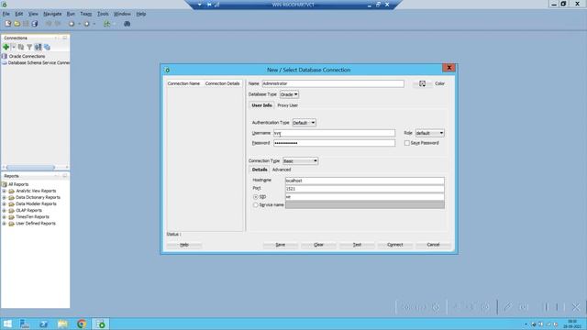Click the Hostname input field
587x330 pixels.
[x=365, y=181]
